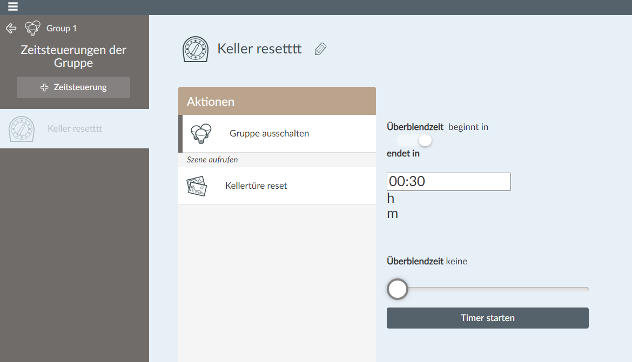Click the Kellertüre reset scene icon
The height and width of the screenshot is (362, 632).
[x=197, y=186]
